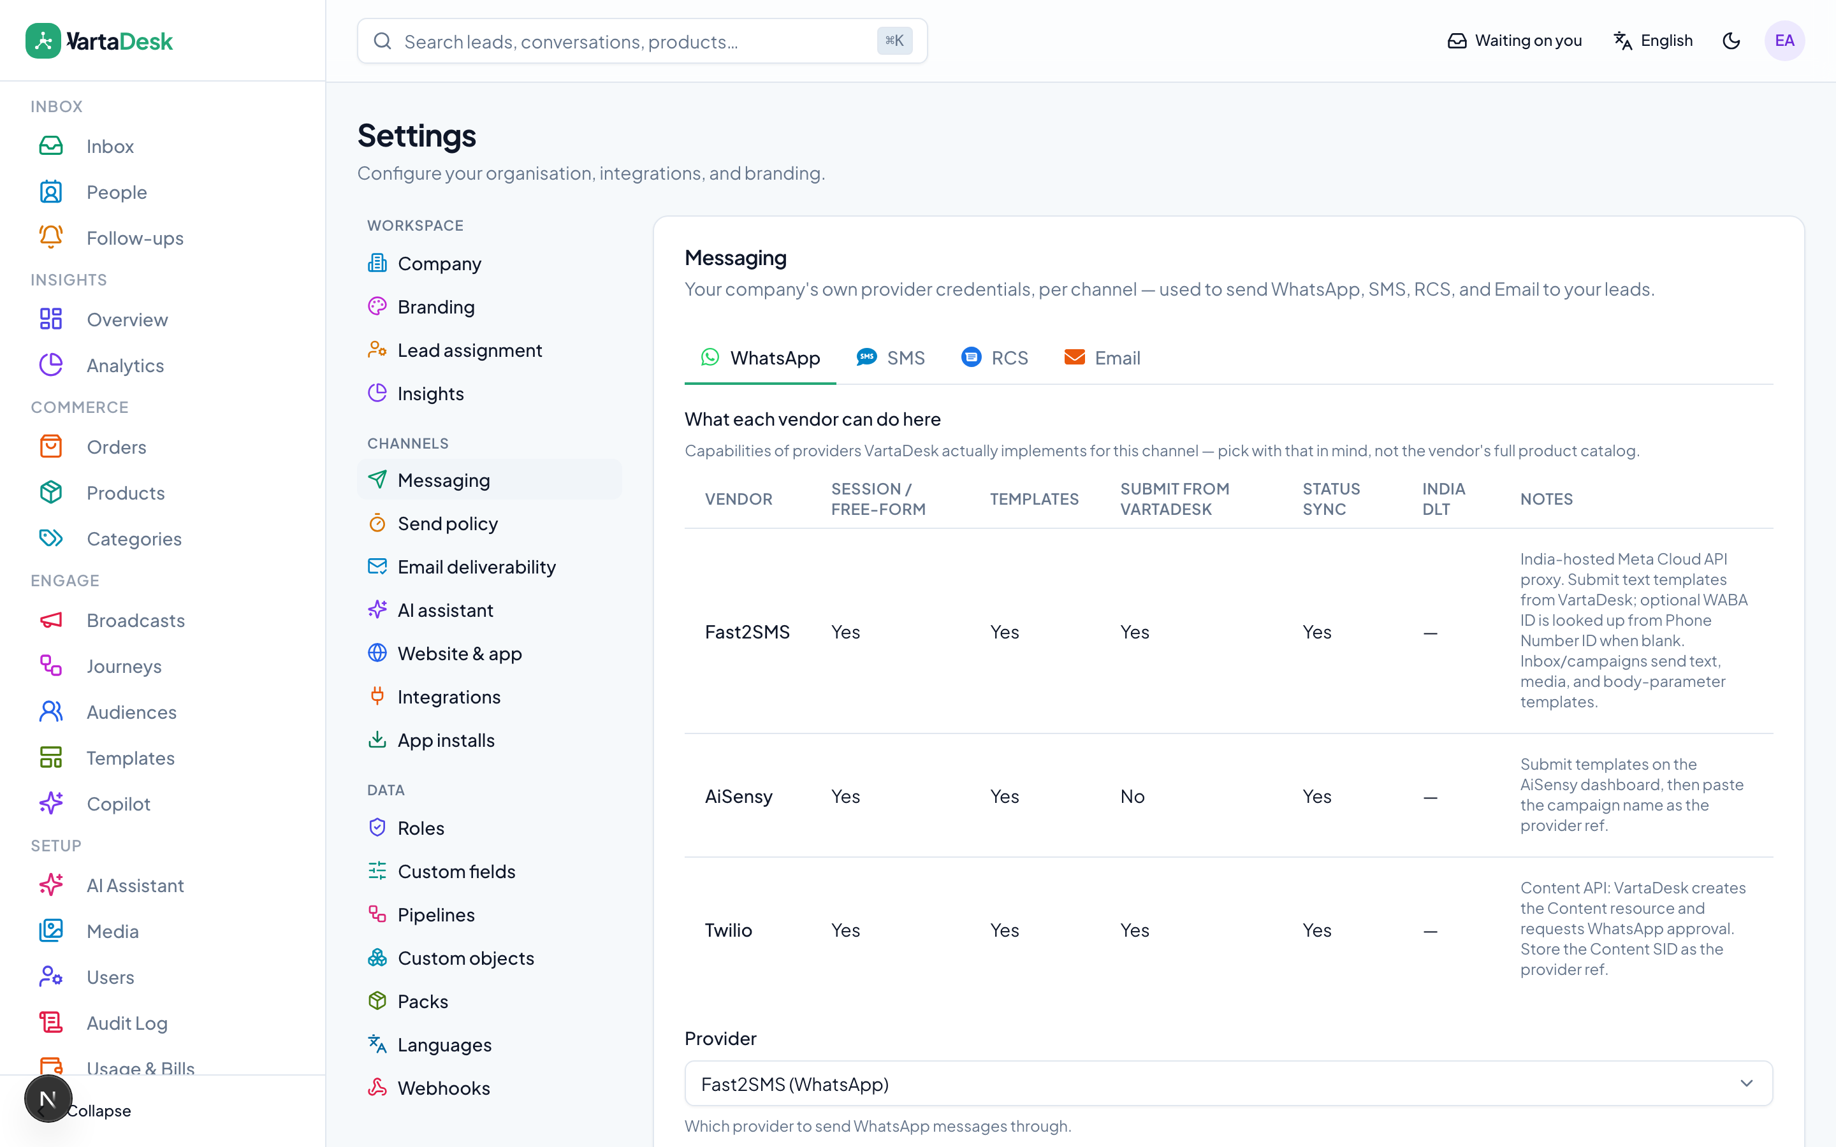Switch to the WhatsApp tab
Image resolution: width=1836 pixels, height=1147 pixels.
click(x=760, y=357)
